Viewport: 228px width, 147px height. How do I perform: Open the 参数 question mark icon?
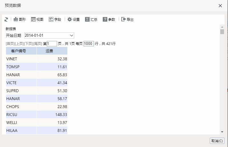click(105, 19)
